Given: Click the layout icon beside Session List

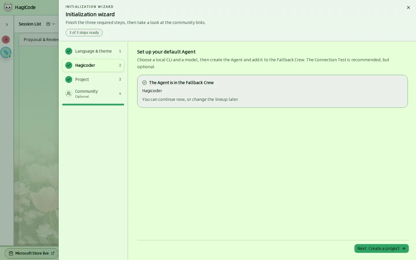Looking at the screenshot, I should click(48, 24).
